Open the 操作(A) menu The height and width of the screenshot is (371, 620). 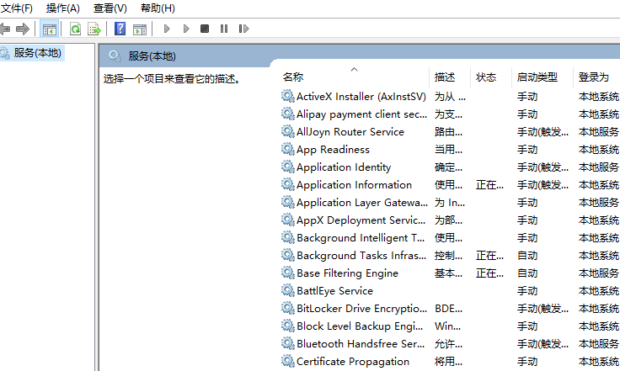click(63, 8)
